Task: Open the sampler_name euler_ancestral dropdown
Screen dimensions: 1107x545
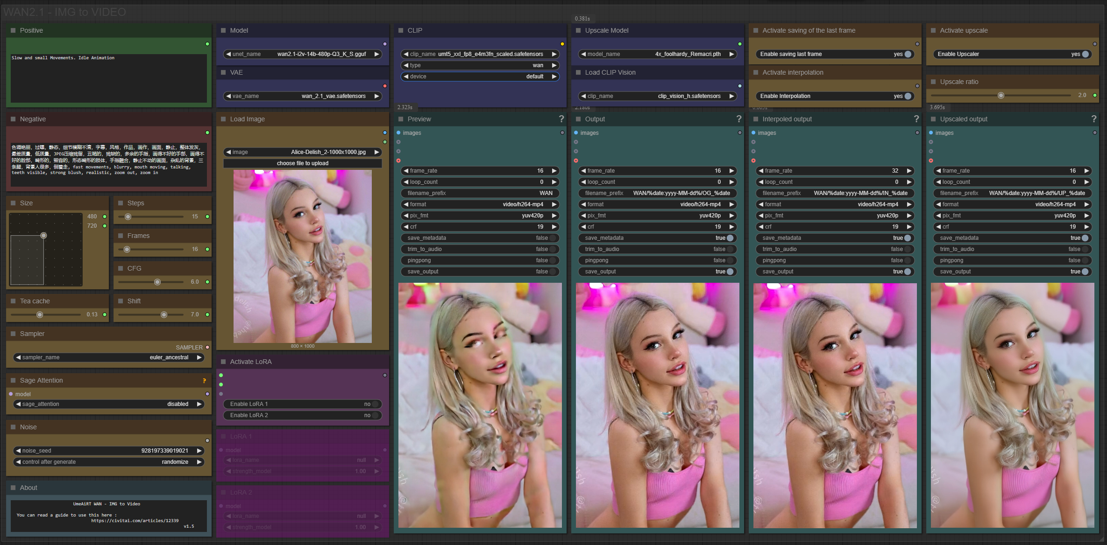Action: tap(108, 357)
